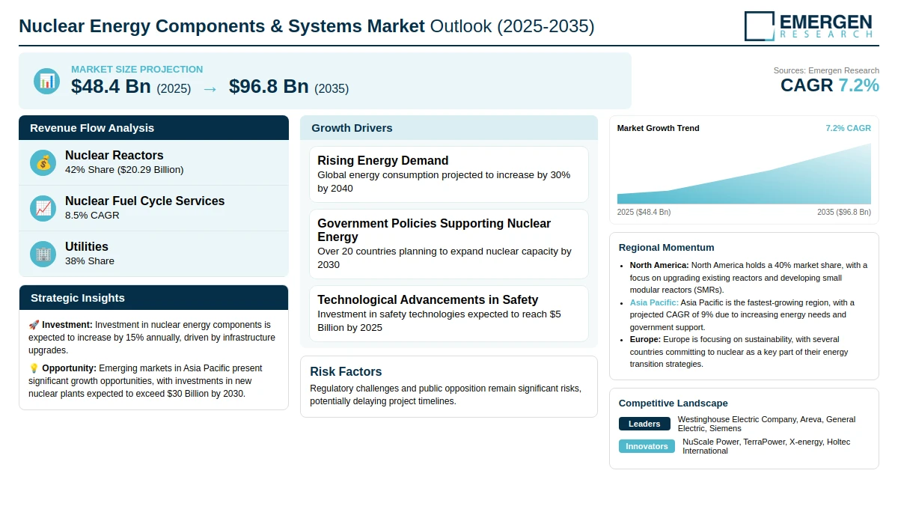Click the bar chart icon beside Market Size Projection
This screenshot has height=524, width=898.
point(47,81)
